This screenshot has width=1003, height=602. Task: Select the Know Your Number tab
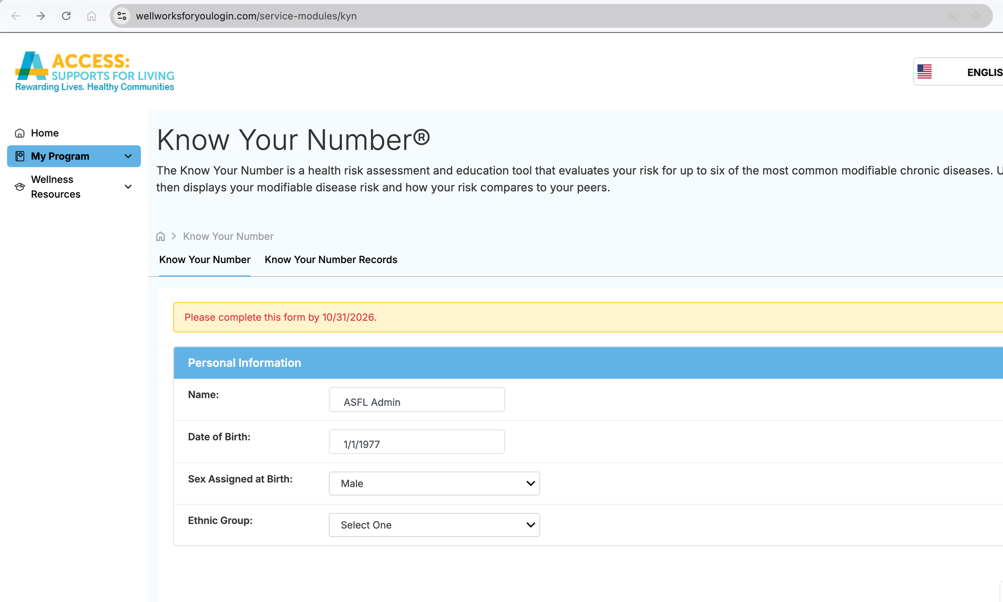(205, 260)
